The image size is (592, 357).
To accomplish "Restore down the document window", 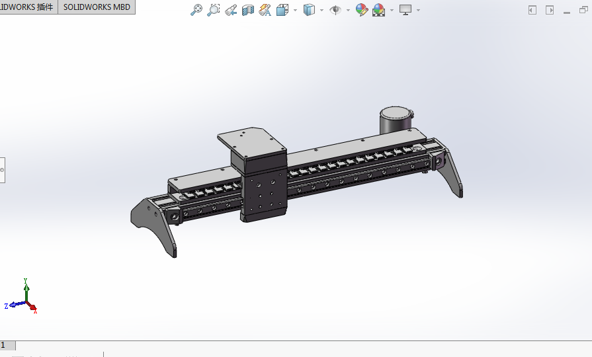I will pos(583,10).
